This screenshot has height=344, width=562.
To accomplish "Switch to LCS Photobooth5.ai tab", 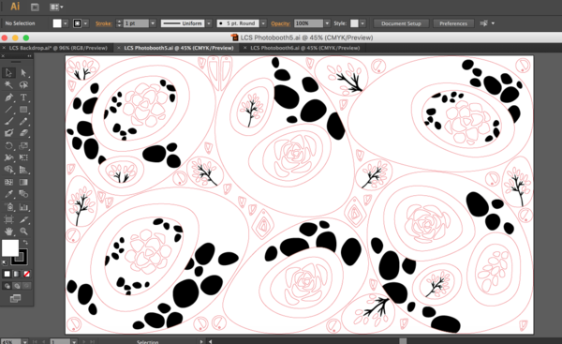I will pos(179,48).
